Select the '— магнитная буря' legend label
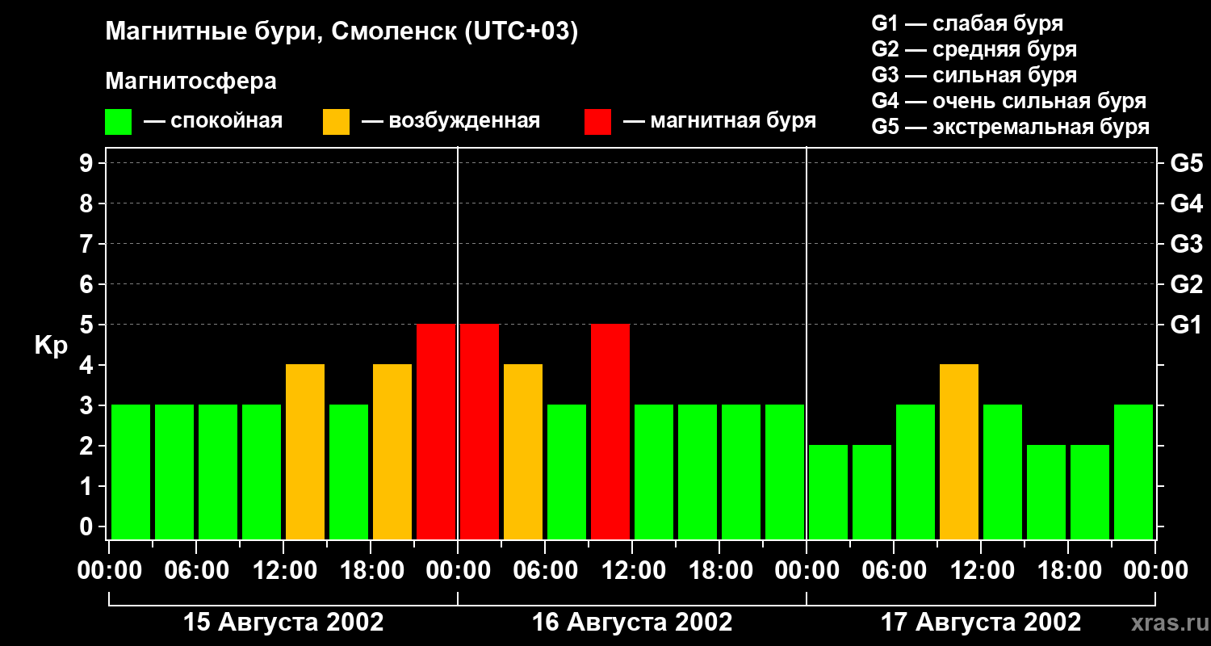This screenshot has height=646, width=1211. click(719, 121)
